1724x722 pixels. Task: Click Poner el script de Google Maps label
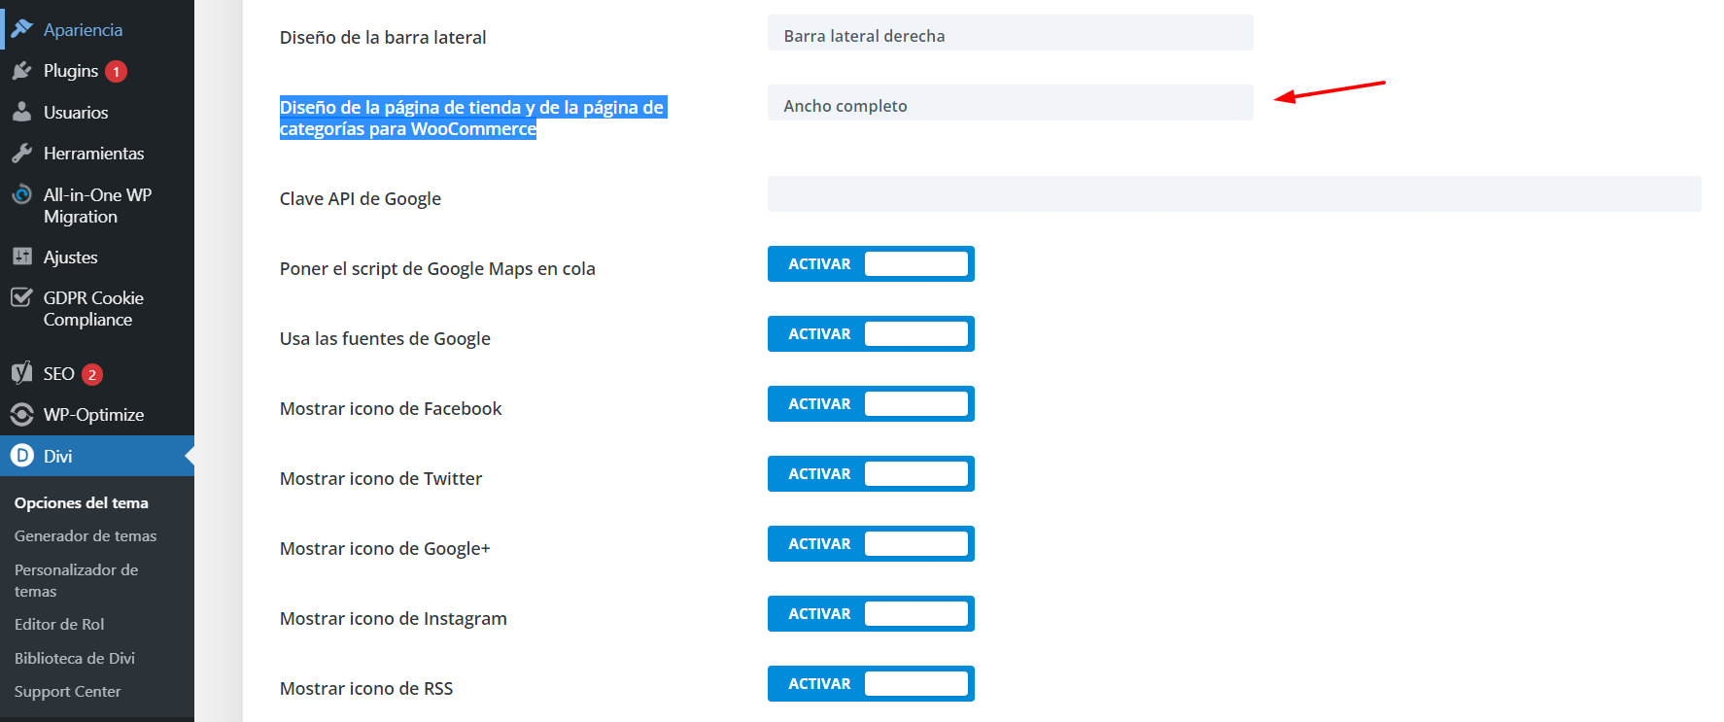(x=437, y=268)
